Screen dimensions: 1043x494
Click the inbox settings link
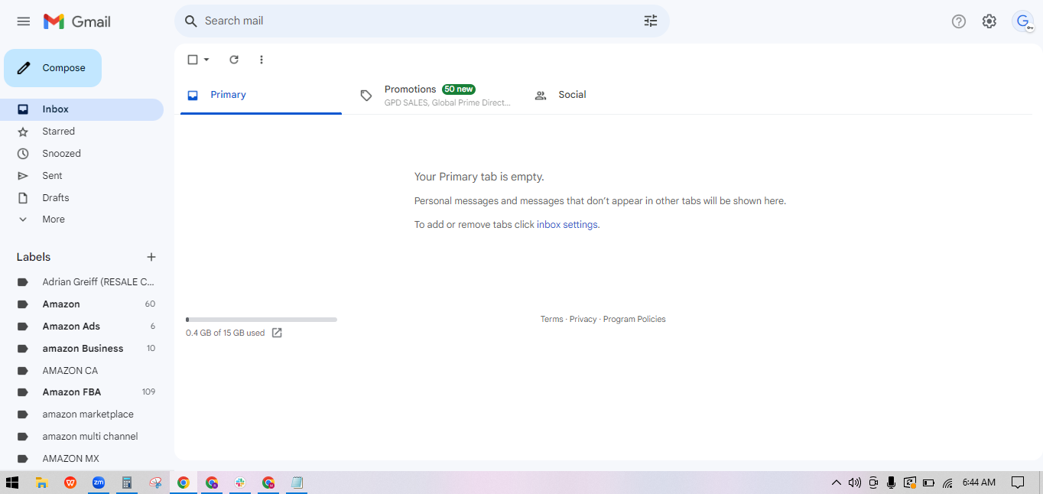tap(567, 225)
